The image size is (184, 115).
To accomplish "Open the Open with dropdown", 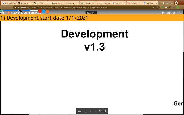I will [x=91, y=13].
